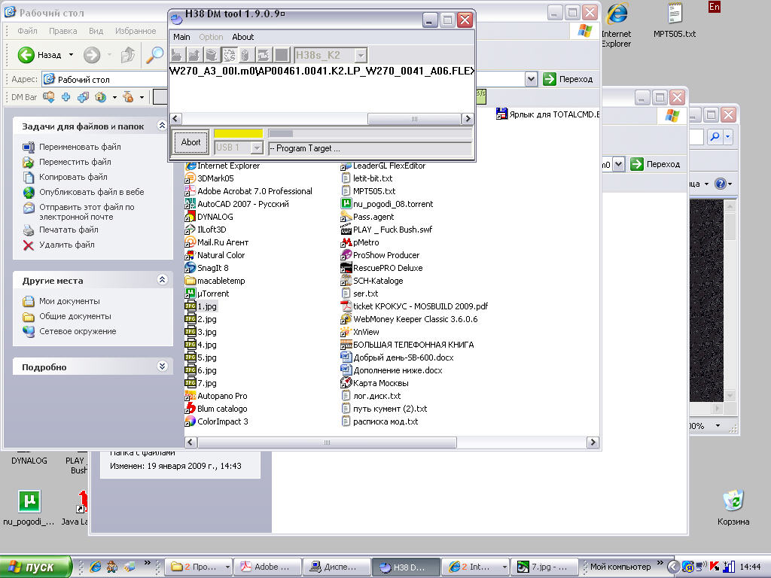Launch Internet Explorer from the quick launch bar
The width and height of the screenshot is (771, 578).
96,567
